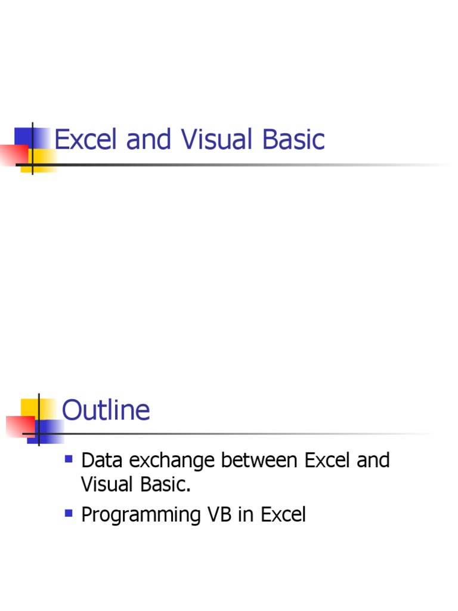458x611 pixels.
Task: Click the bullet marker before "Programming VB"
Action: [x=68, y=513]
